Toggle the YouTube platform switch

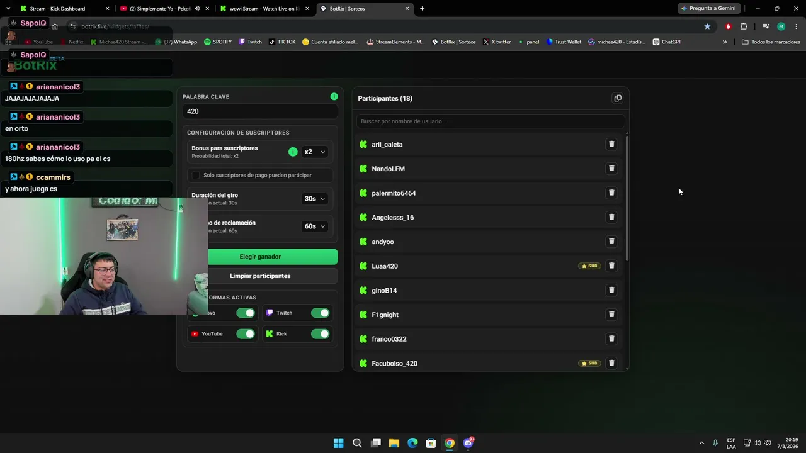[246, 333]
